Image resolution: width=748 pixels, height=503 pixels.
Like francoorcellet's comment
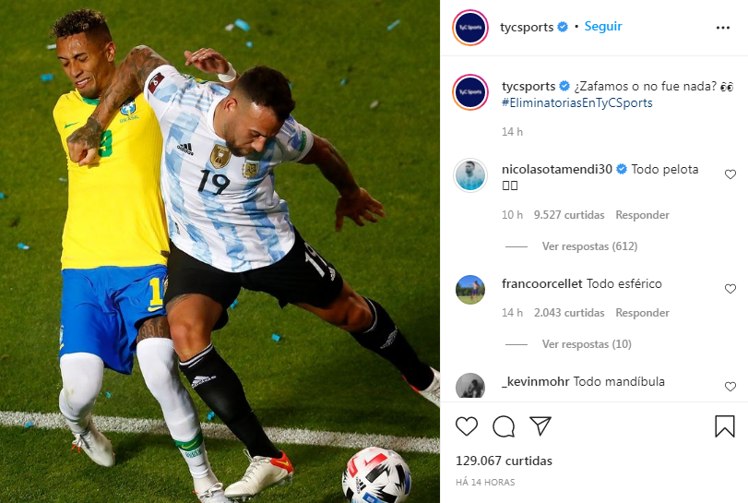tap(730, 289)
